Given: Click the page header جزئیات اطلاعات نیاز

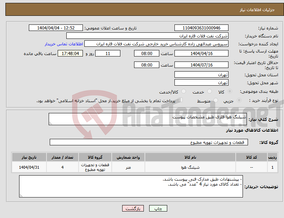Looking at the screenshot, I should [x=257, y=10].
